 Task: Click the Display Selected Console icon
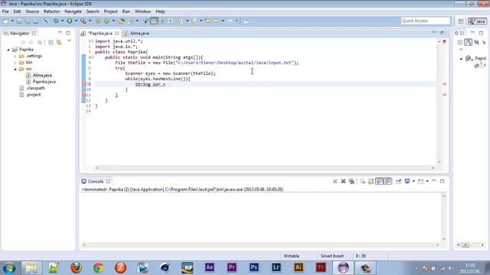pyautogui.click(x=407, y=181)
